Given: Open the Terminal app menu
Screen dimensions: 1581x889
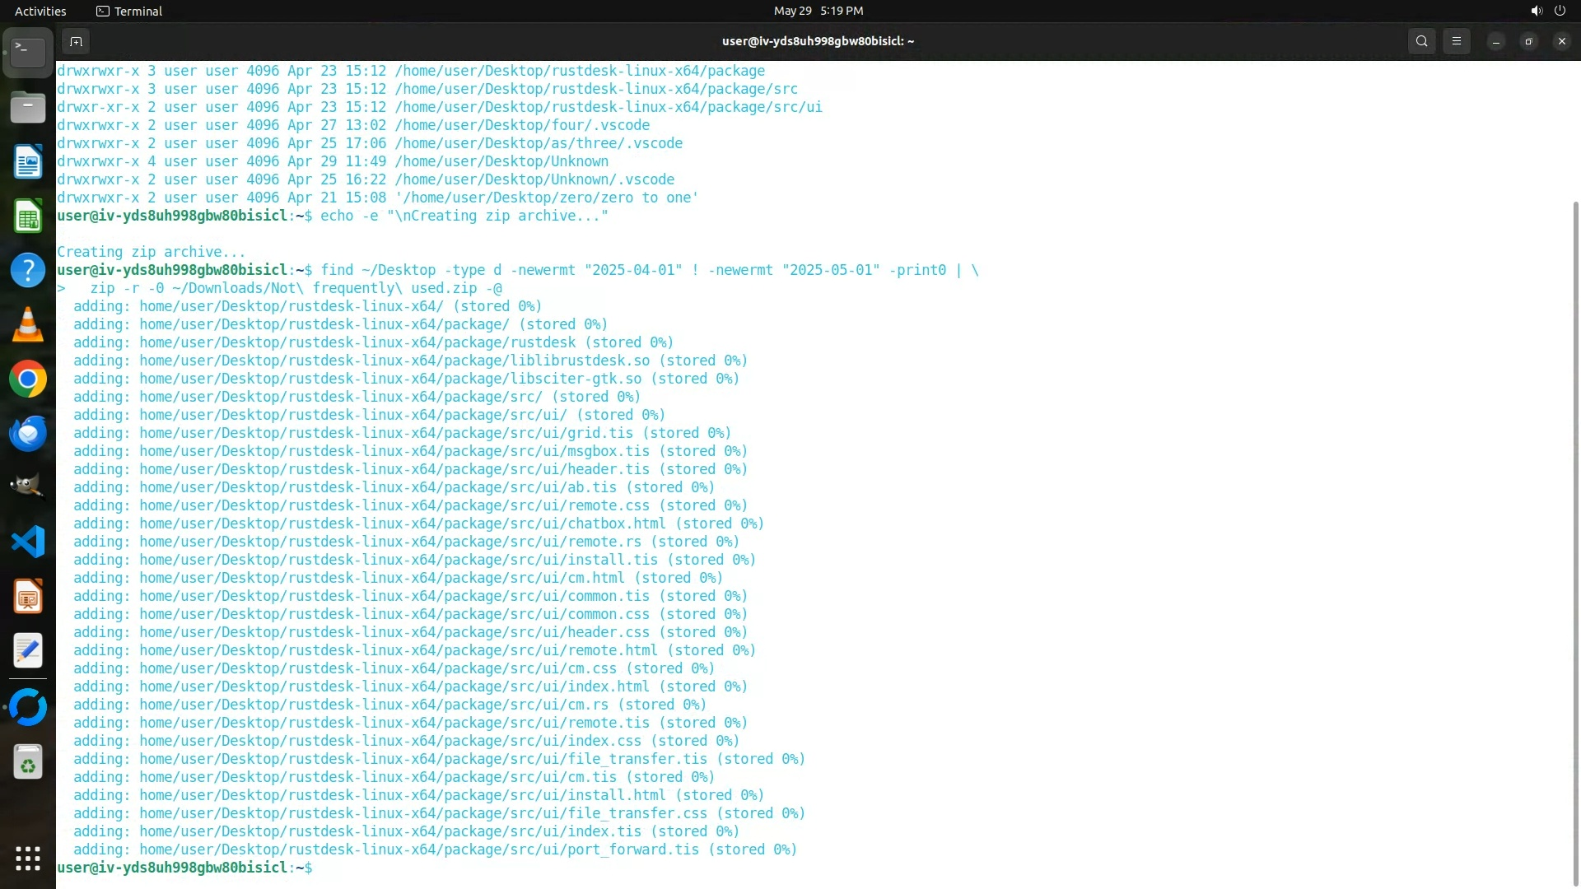Looking at the screenshot, I should [x=129, y=11].
